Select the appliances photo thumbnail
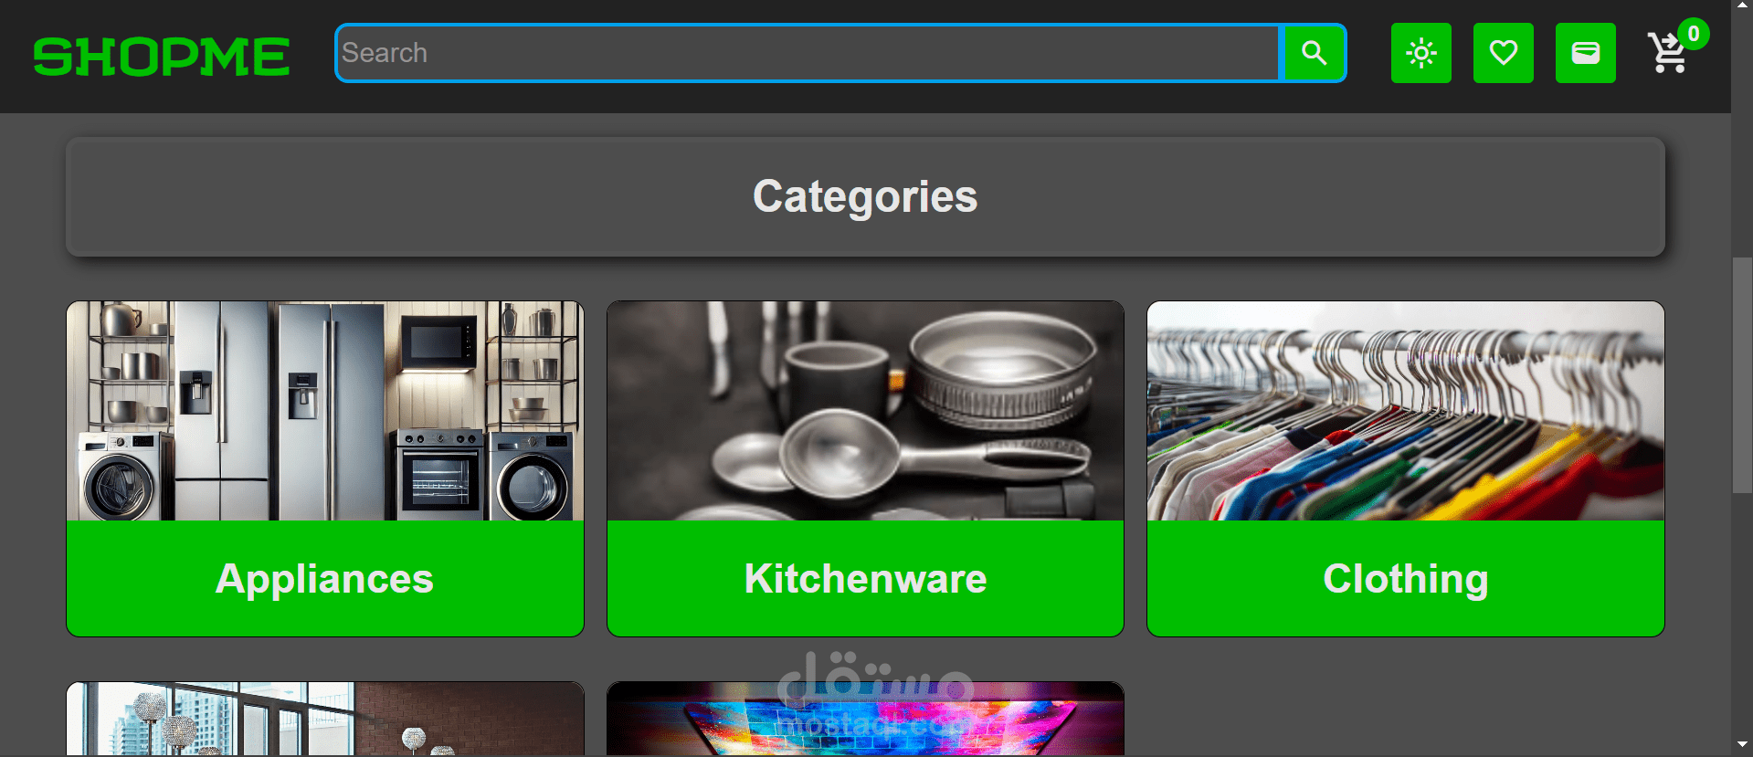1753x757 pixels. click(x=324, y=411)
